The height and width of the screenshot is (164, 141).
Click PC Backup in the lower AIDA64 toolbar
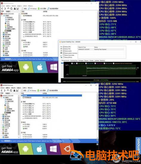coord(32,90)
